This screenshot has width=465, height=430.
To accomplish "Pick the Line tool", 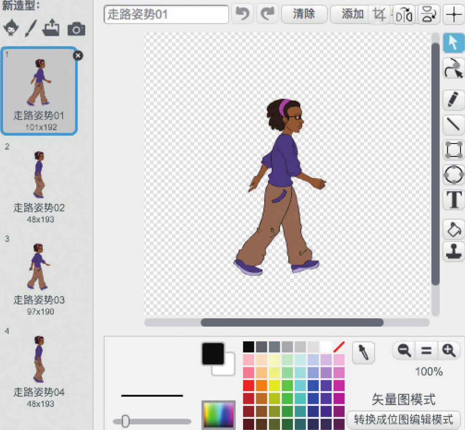I will [x=453, y=124].
